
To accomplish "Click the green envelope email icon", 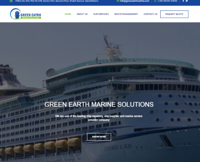I will point(118,1).
